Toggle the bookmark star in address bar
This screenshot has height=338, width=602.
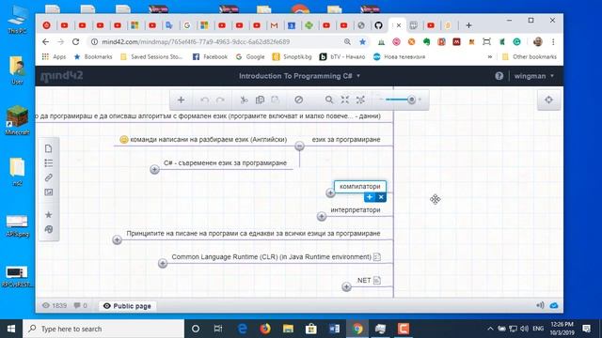[x=362, y=41]
